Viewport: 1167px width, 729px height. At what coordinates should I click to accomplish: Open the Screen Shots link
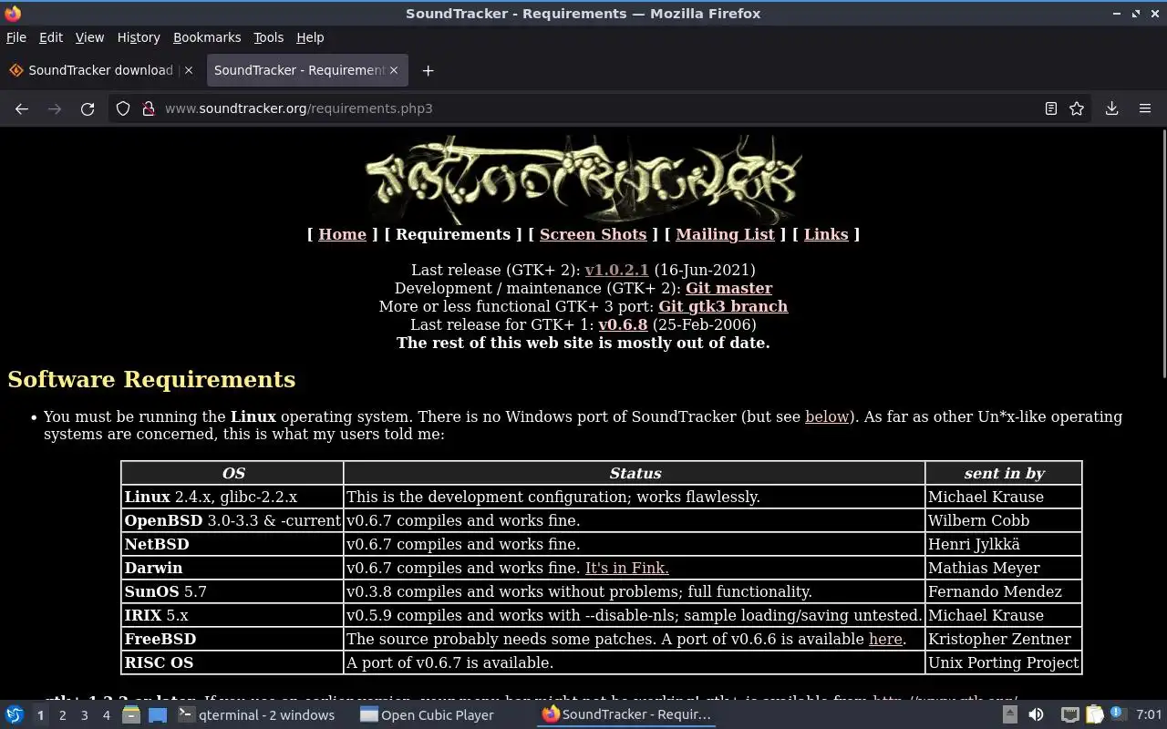[x=593, y=234]
